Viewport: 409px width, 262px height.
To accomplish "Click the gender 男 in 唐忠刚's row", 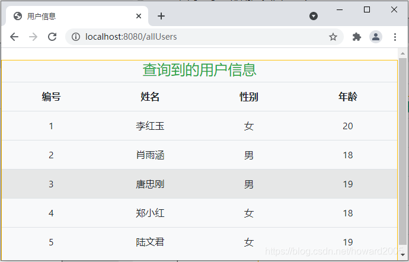I will (x=249, y=184).
